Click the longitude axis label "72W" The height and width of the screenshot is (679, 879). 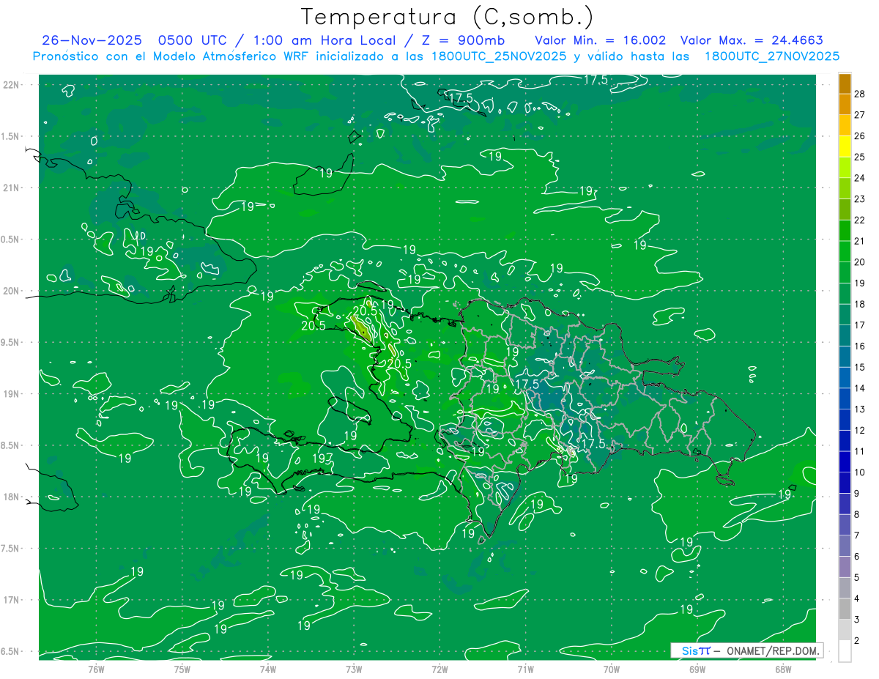pos(439,669)
